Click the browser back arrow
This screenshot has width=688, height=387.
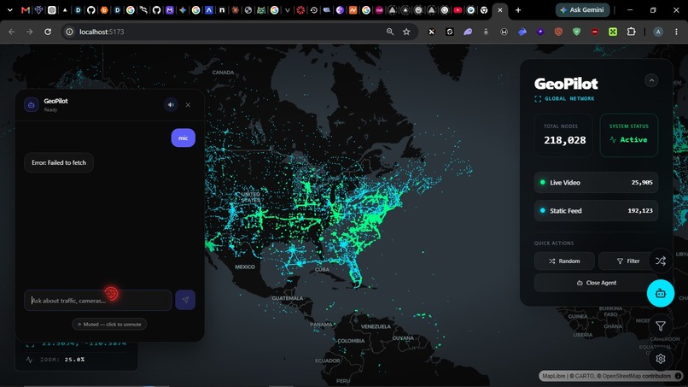[x=12, y=32]
